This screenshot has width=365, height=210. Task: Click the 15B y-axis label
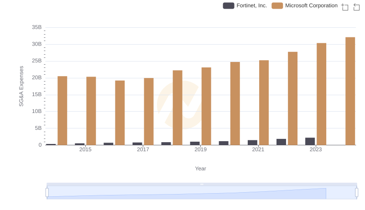pos(37,95)
